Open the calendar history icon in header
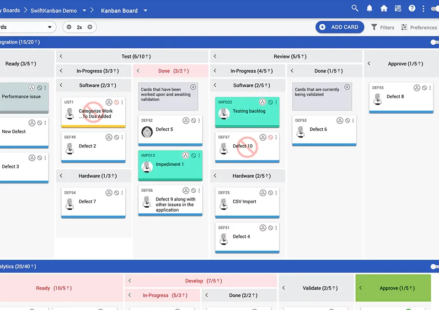Image resolution: width=439 pixels, height=310 pixels. (398, 8)
